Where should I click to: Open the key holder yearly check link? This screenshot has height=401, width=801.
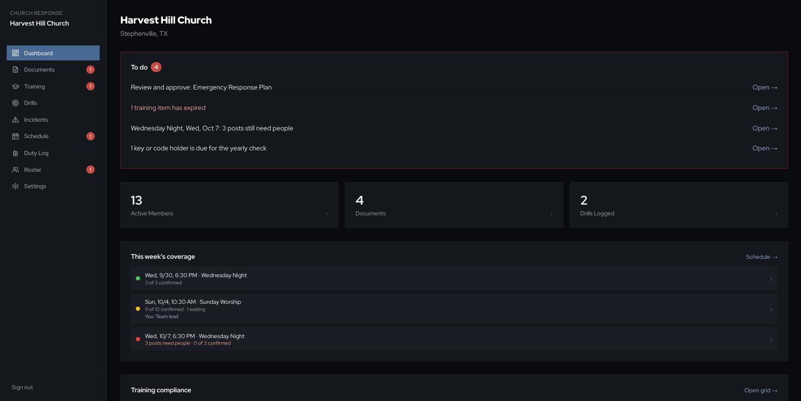(x=765, y=148)
